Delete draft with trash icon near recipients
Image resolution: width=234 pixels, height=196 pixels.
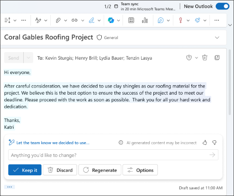click(205, 57)
